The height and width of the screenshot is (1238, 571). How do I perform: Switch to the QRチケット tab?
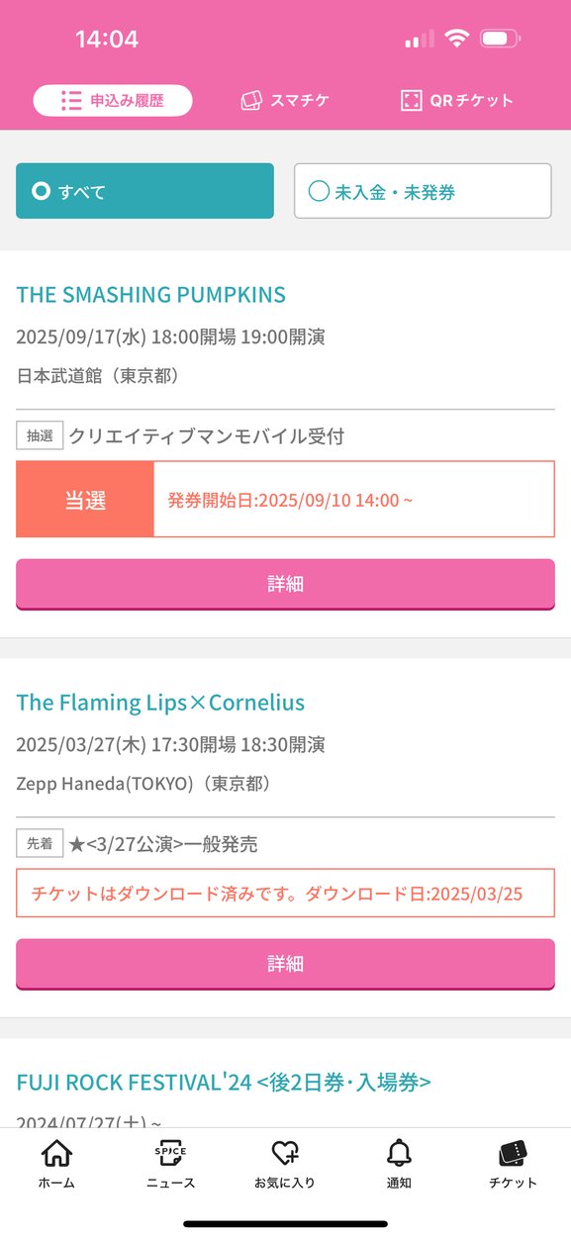(x=457, y=101)
